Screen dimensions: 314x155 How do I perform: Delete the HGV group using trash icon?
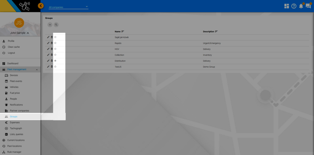52,49
